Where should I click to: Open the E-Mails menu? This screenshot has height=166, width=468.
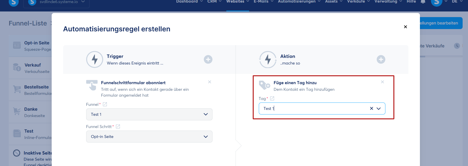(263, 2)
